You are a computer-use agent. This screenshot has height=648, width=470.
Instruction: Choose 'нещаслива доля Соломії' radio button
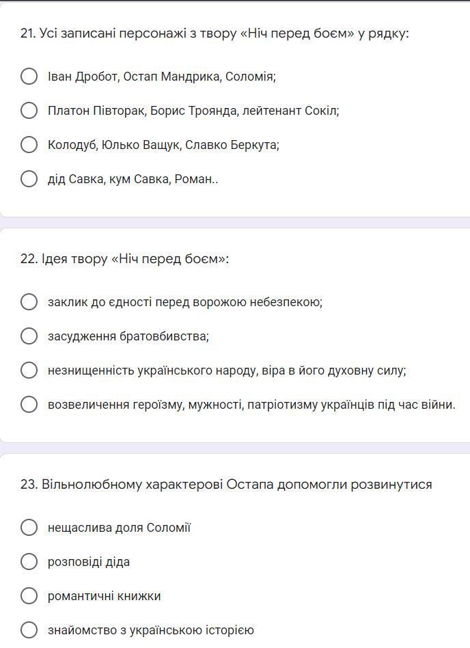coord(29,527)
